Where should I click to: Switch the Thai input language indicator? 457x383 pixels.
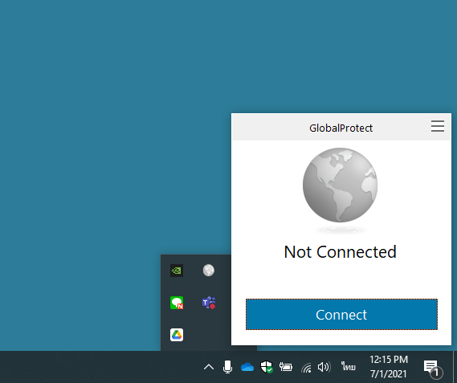(349, 366)
